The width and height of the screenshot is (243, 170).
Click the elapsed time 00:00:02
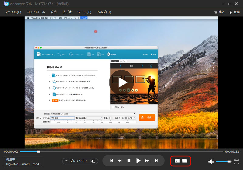point(11,151)
